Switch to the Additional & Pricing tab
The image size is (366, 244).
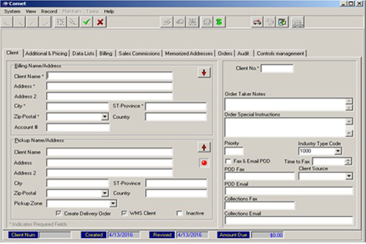click(x=46, y=54)
